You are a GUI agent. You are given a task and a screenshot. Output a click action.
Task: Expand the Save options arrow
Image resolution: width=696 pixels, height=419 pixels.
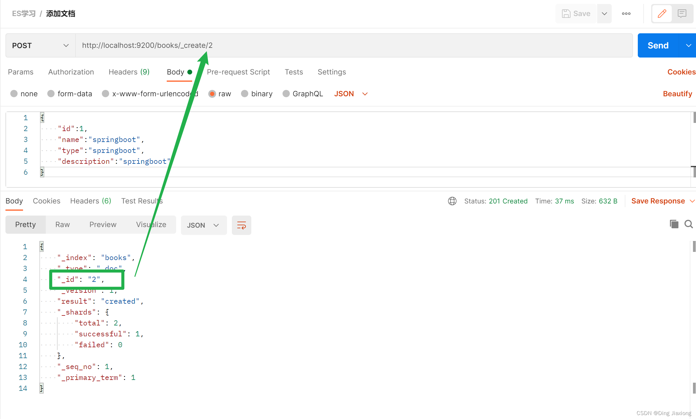point(604,14)
